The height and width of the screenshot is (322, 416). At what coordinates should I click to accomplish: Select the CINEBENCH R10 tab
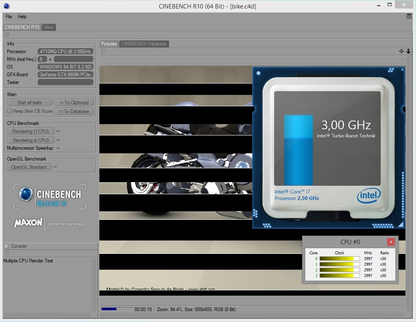22,27
